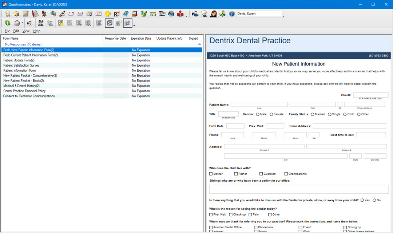Screen dimensions: 393x233
Task: Click the Email Address input field
Action: click(x=349, y=126)
